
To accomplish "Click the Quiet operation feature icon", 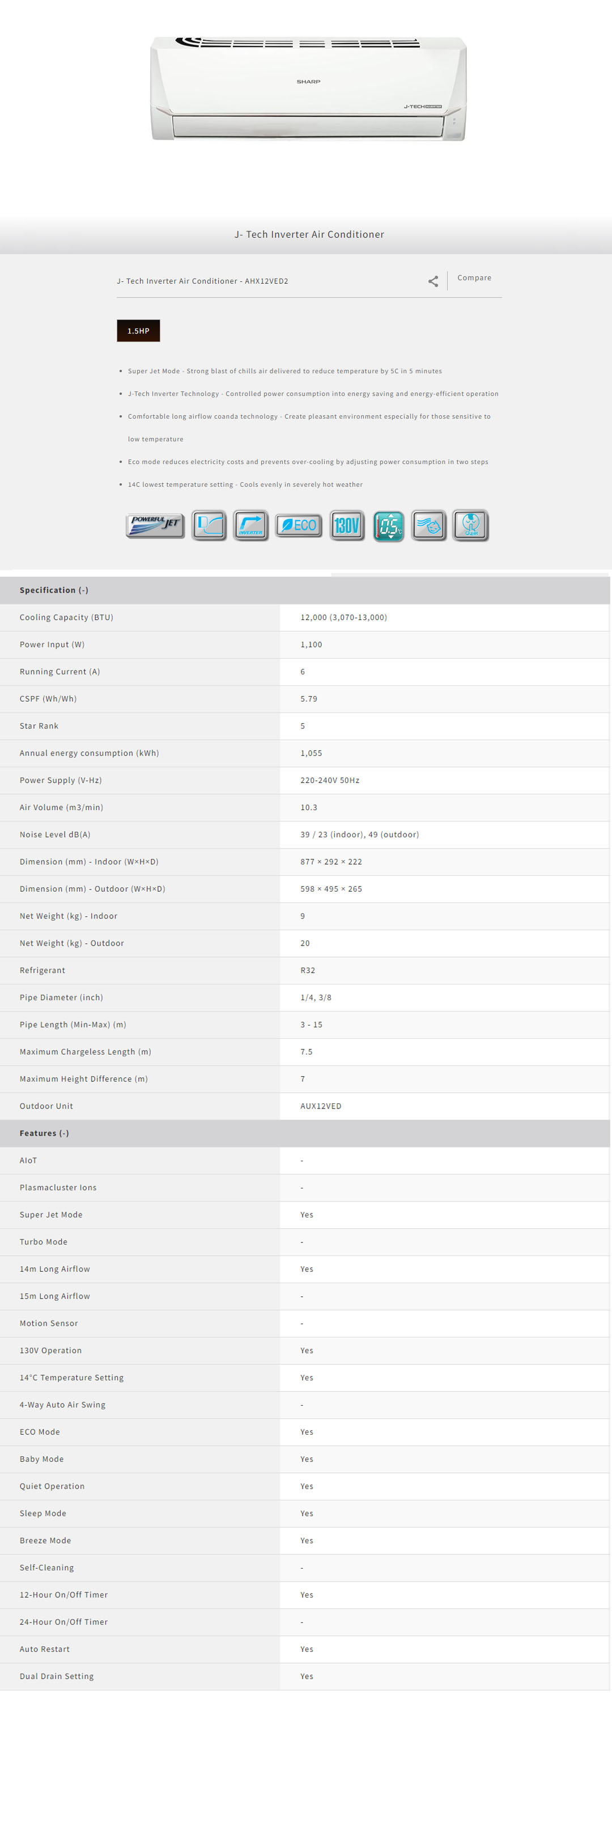I will 471,526.
